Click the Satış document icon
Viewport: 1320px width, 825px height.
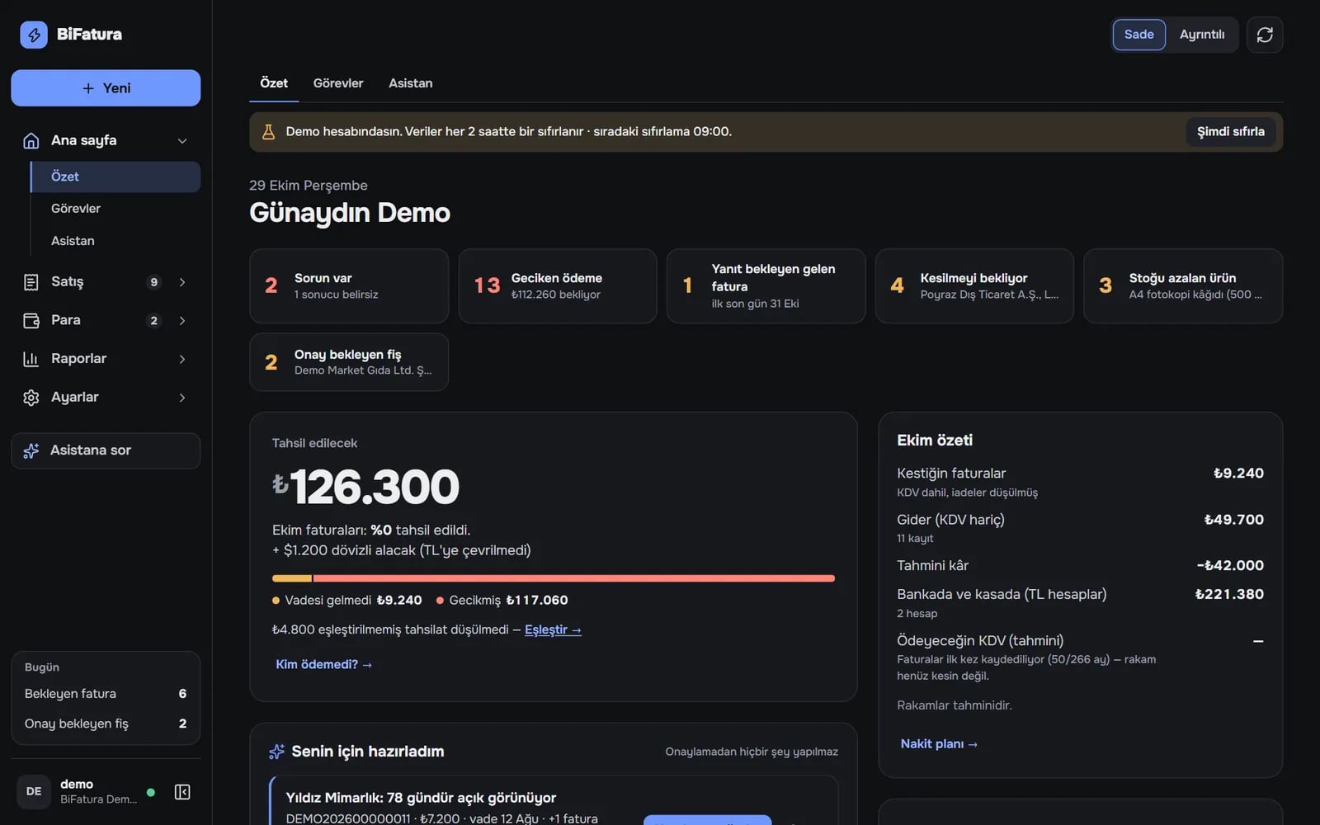pos(31,282)
